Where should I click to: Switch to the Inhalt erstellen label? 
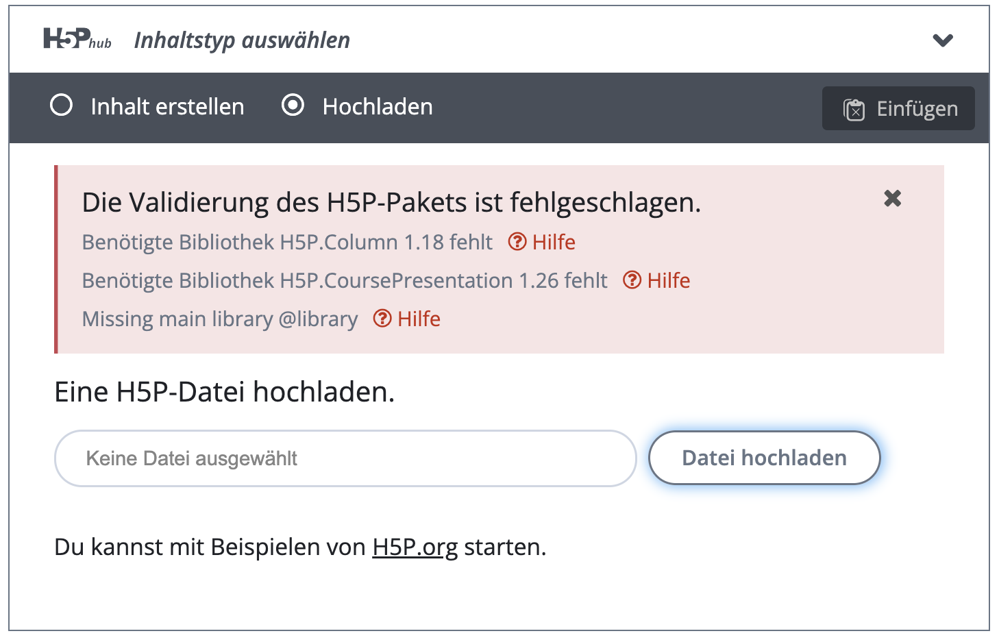pos(167,107)
